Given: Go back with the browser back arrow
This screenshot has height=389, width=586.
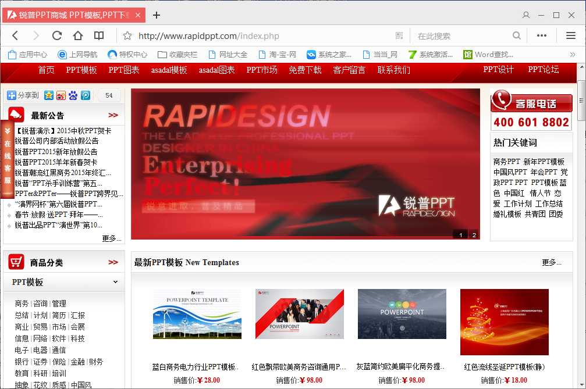Looking at the screenshot, I should pyautogui.click(x=15, y=36).
